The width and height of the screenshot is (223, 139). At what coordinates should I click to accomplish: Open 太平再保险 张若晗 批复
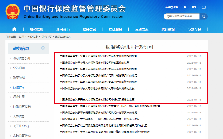[100, 119]
